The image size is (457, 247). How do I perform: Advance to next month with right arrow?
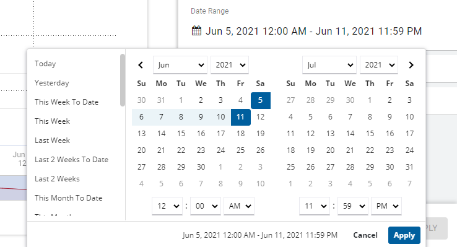pyautogui.click(x=411, y=65)
